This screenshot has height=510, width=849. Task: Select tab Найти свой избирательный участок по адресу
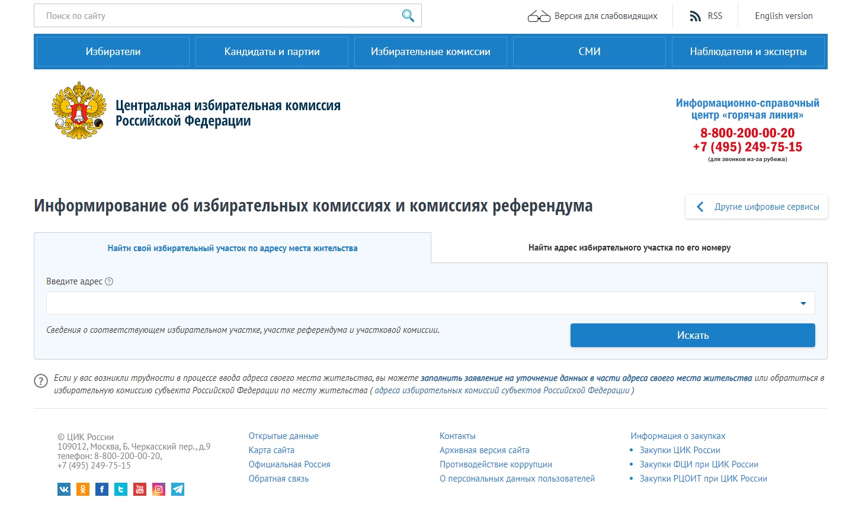tap(232, 248)
